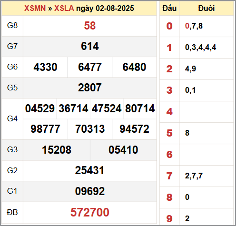Select G3 number 05410
Screen dimensions: 236x226
pyautogui.click(x=123, y=150)
